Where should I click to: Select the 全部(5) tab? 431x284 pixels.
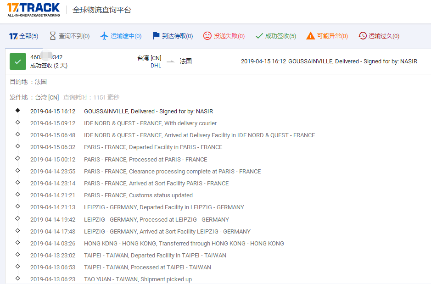(23, 36)
